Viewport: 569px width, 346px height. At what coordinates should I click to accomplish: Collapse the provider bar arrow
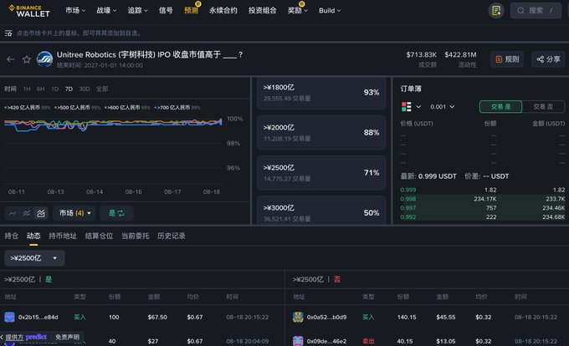(x=2, y=338)
